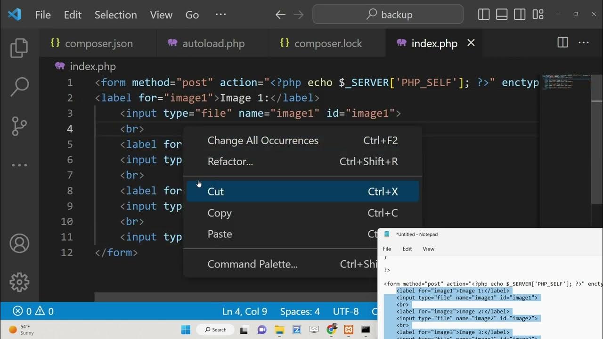Viewport: 603px width, 339px height.
Task: Toggle the Secondary Side Bar layout icon
Action: pos(520,15)
